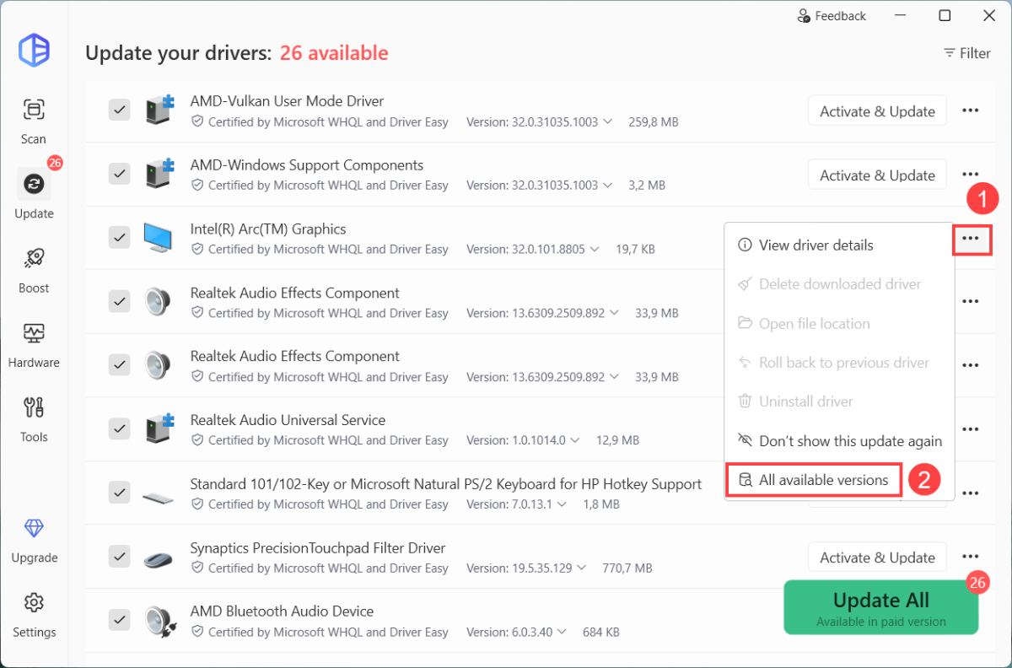Uncheck Realtek Audio Universal Service checkbox

pyautogui.click(x=120, y=428)
